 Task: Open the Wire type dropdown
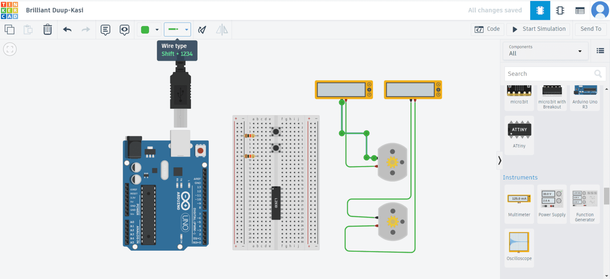[177, 29]
